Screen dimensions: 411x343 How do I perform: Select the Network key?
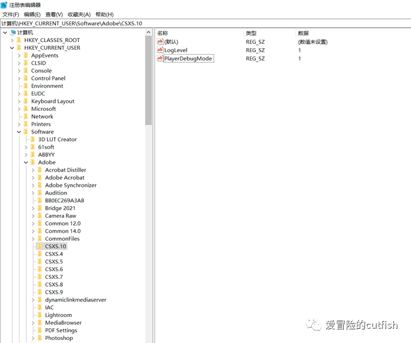[x=42, y=116]
